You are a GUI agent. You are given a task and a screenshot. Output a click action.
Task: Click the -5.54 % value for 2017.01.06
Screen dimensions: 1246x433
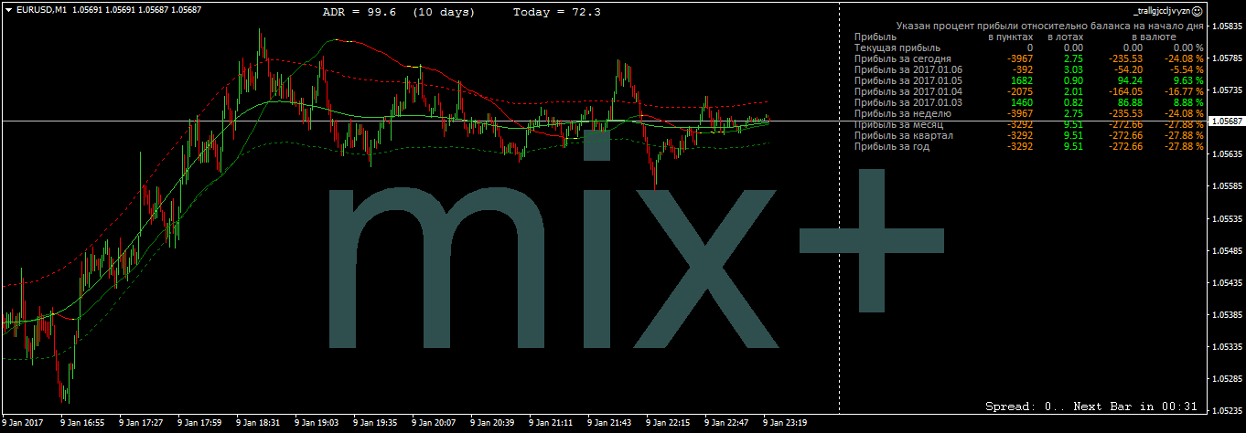pos(1185,69)
